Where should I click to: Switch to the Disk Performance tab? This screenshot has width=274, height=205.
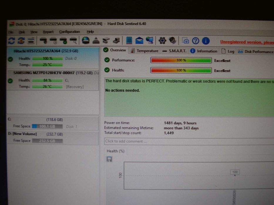255,52
